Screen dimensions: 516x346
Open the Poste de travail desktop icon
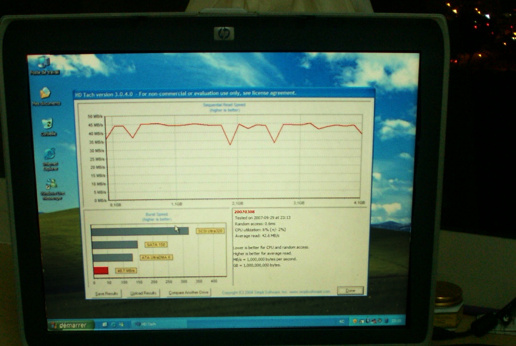[45, 65]
